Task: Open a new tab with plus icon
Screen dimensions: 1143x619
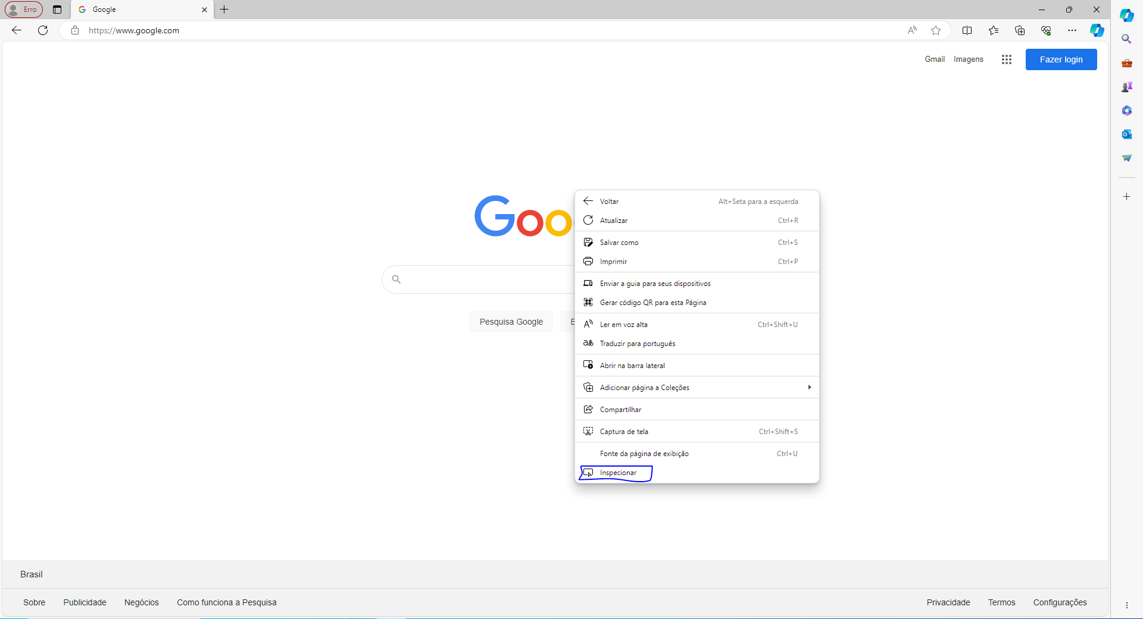Action: tap(224, 10)
